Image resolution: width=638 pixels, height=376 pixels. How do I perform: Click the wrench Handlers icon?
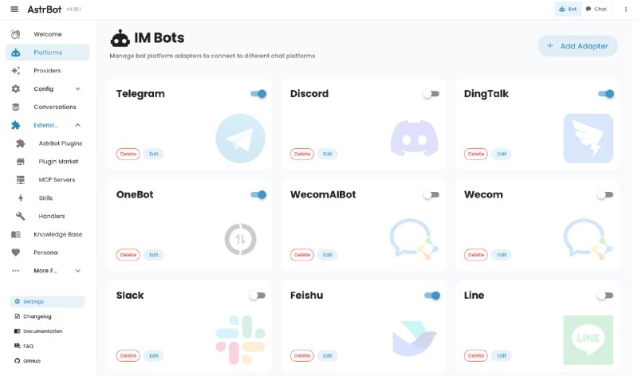click(x=21, y=216)
